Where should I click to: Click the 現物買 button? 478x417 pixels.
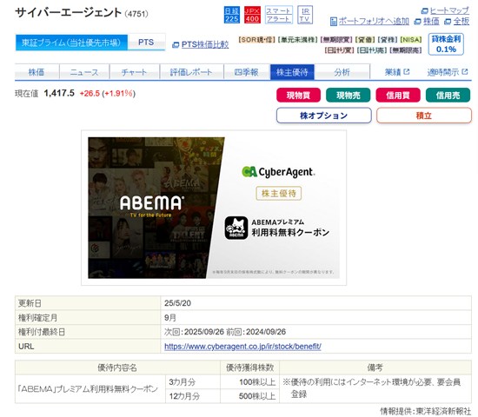(x=298, y=95)
